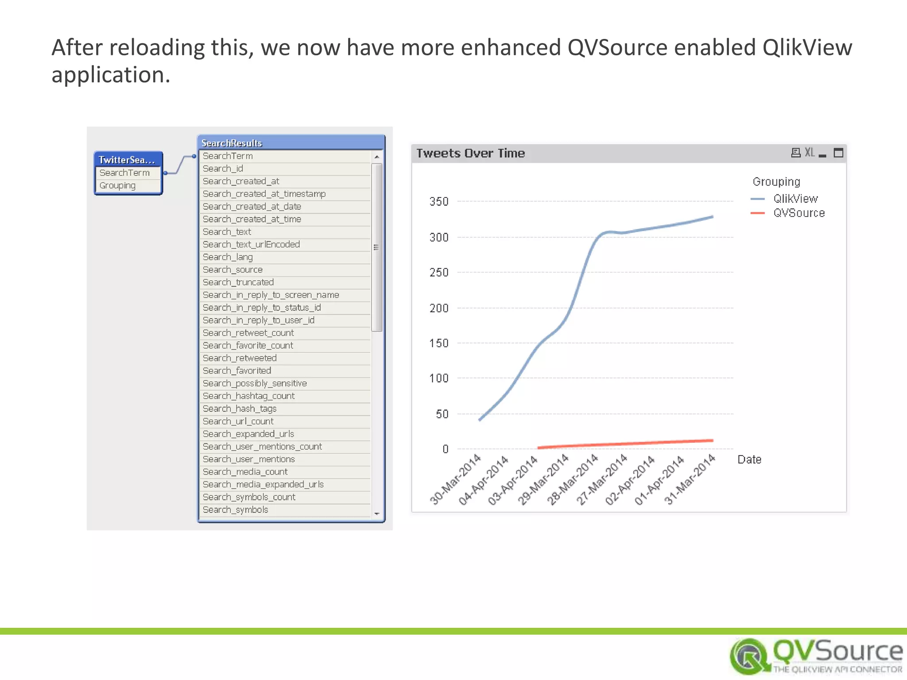Select the Search_source field

(285, 270)
